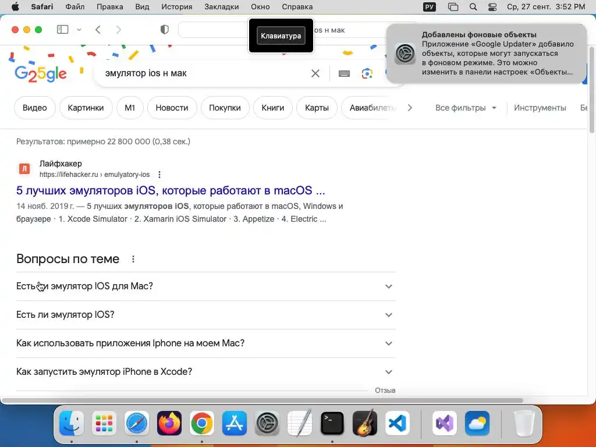Open the Справка menu
This screenshot has height=447, width=596.
pyautogui.click(x=297, y=7)
